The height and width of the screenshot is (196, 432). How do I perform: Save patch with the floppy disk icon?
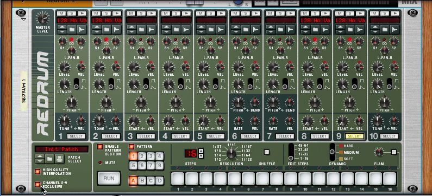(x=59, y=159)
